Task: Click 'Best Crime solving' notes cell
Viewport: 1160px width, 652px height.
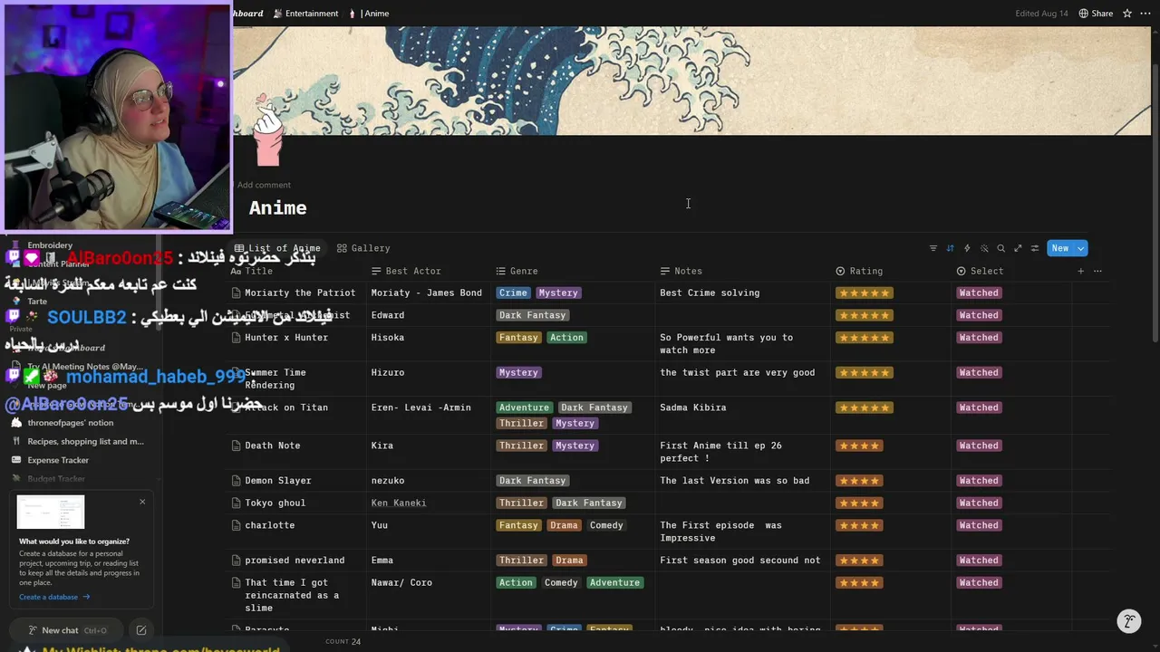Action: 710,292
